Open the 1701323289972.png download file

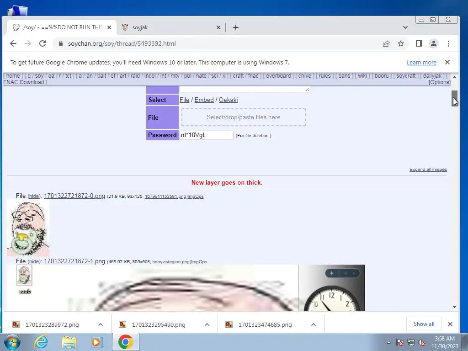point(52,325)
